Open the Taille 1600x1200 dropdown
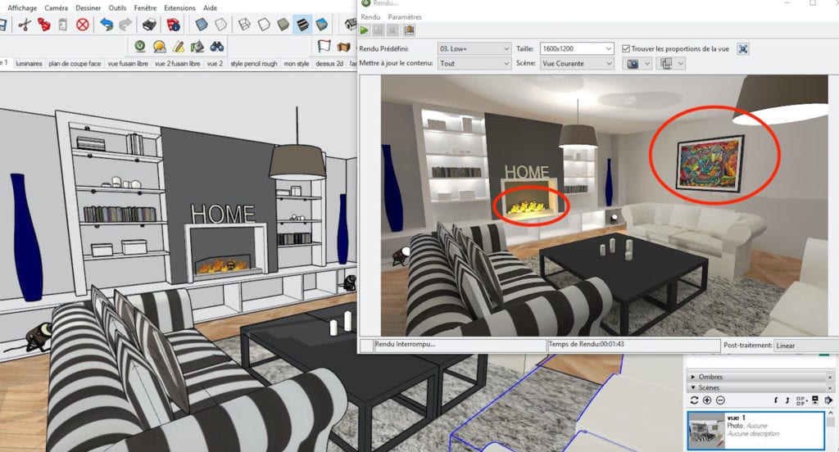Viewport: 839px width, 452px height. point(577,48)
